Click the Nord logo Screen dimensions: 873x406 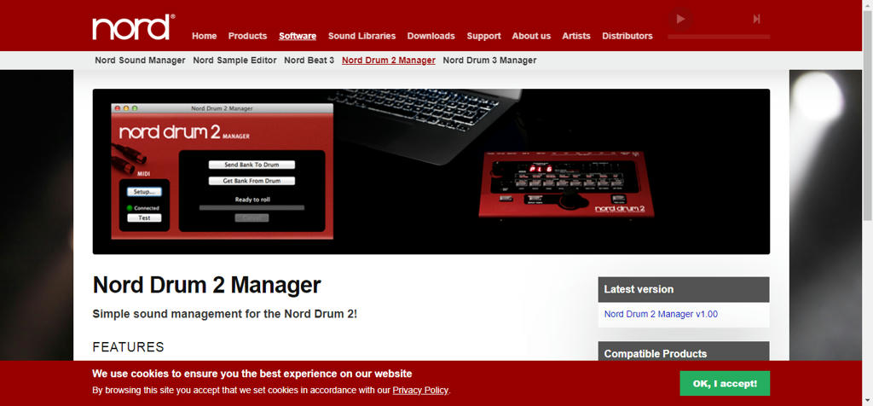[134, 27]
